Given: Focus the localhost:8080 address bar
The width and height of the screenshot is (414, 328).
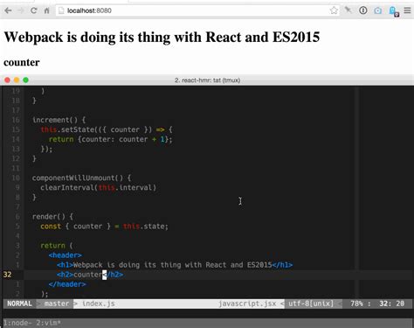Looking at the screenshot, I should [x=197, y=10].
